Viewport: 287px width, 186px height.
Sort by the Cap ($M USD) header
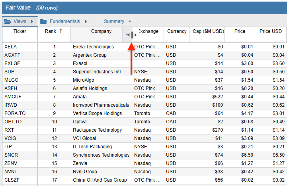tap(208, 31)
